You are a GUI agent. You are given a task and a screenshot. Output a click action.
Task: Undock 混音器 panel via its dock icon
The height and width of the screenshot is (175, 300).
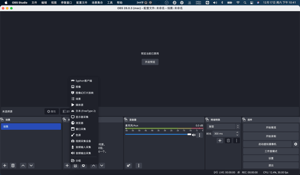pos(126,119)
